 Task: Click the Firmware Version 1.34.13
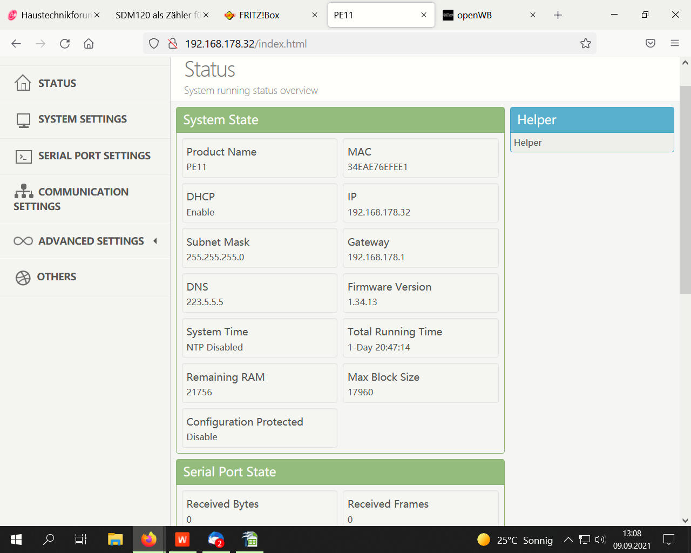click(362, 302)
